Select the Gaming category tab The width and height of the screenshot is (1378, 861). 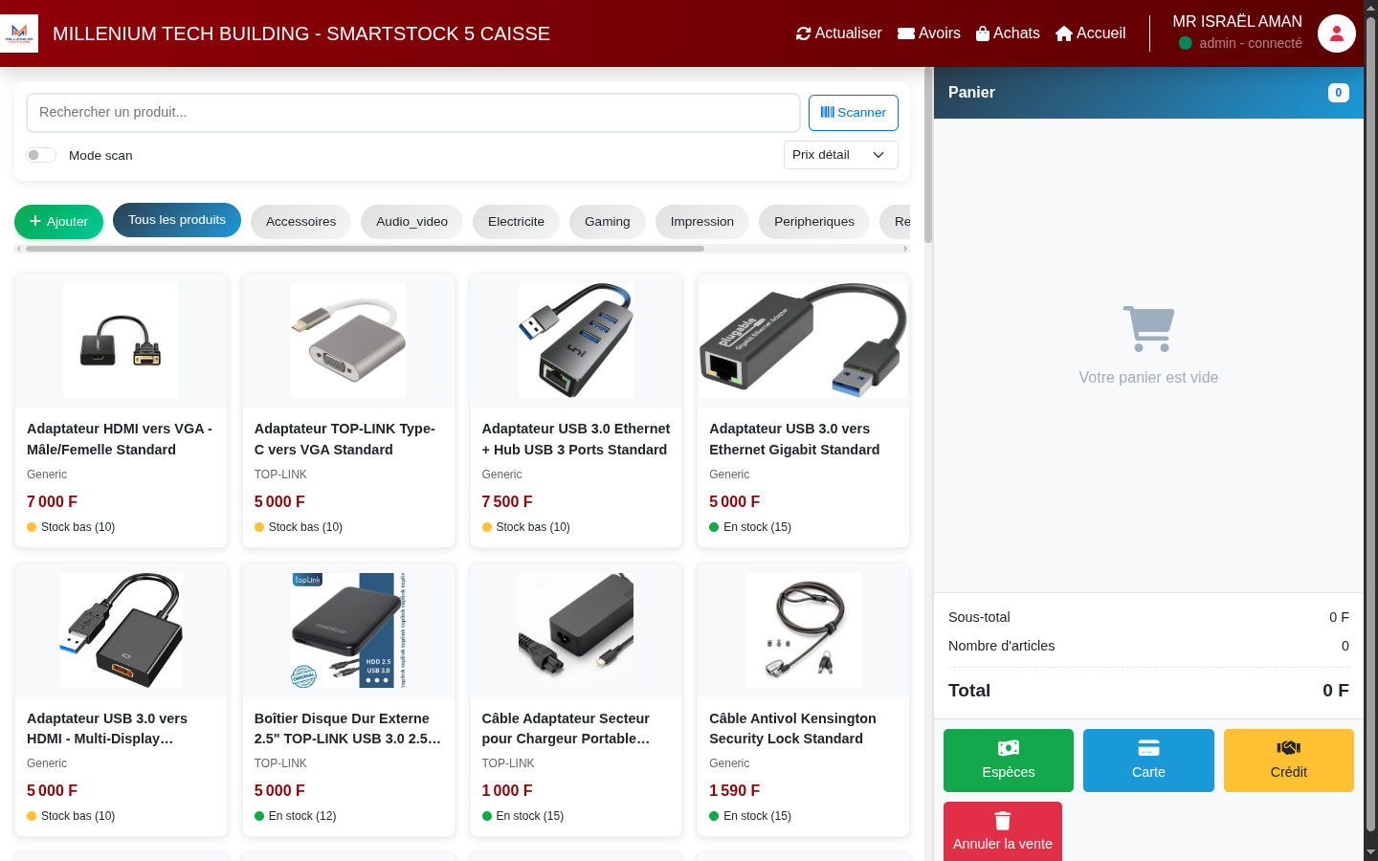tap(607, 221)
